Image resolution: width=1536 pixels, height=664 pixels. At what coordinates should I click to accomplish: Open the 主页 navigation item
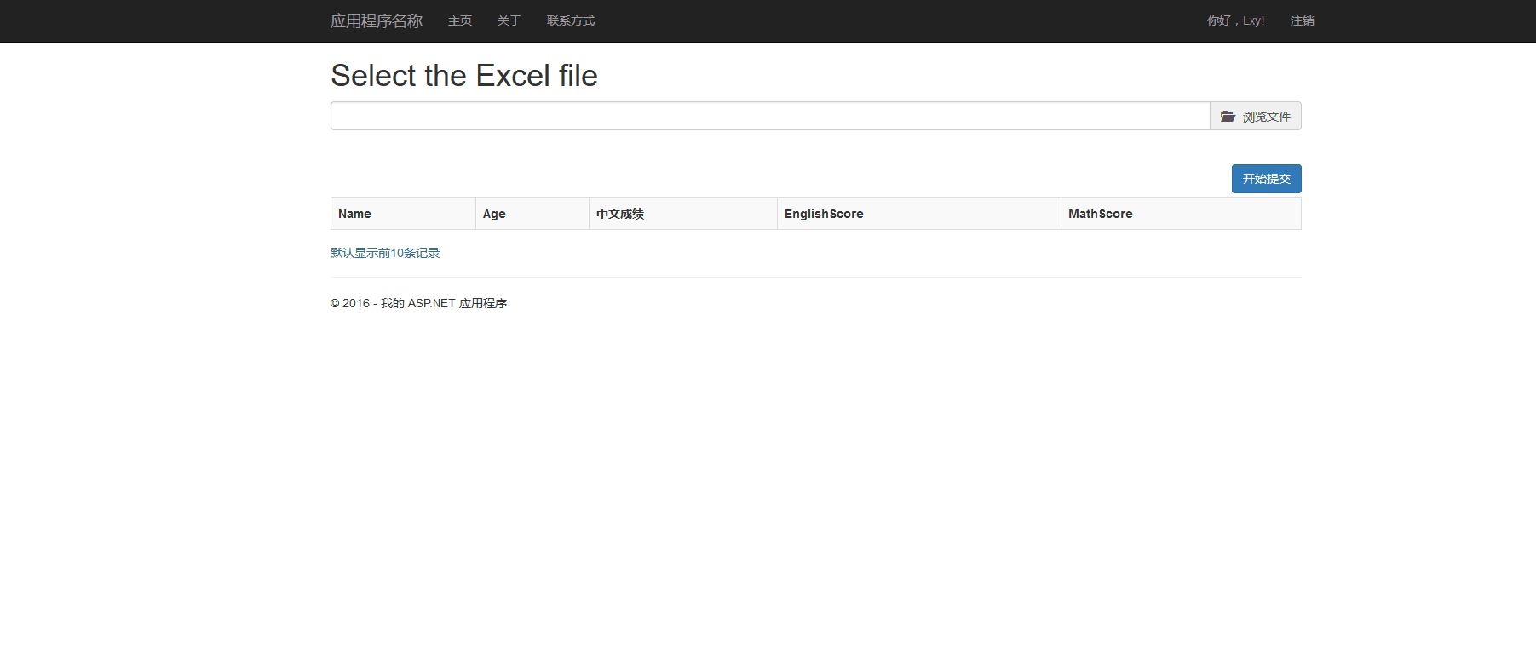tap(459, 20)
